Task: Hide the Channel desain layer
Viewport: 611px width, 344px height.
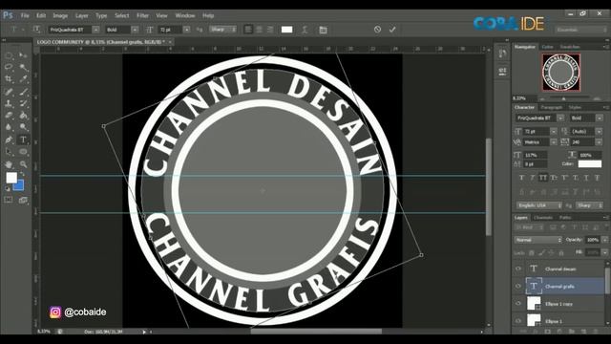Action: click(x=518, y=269)
